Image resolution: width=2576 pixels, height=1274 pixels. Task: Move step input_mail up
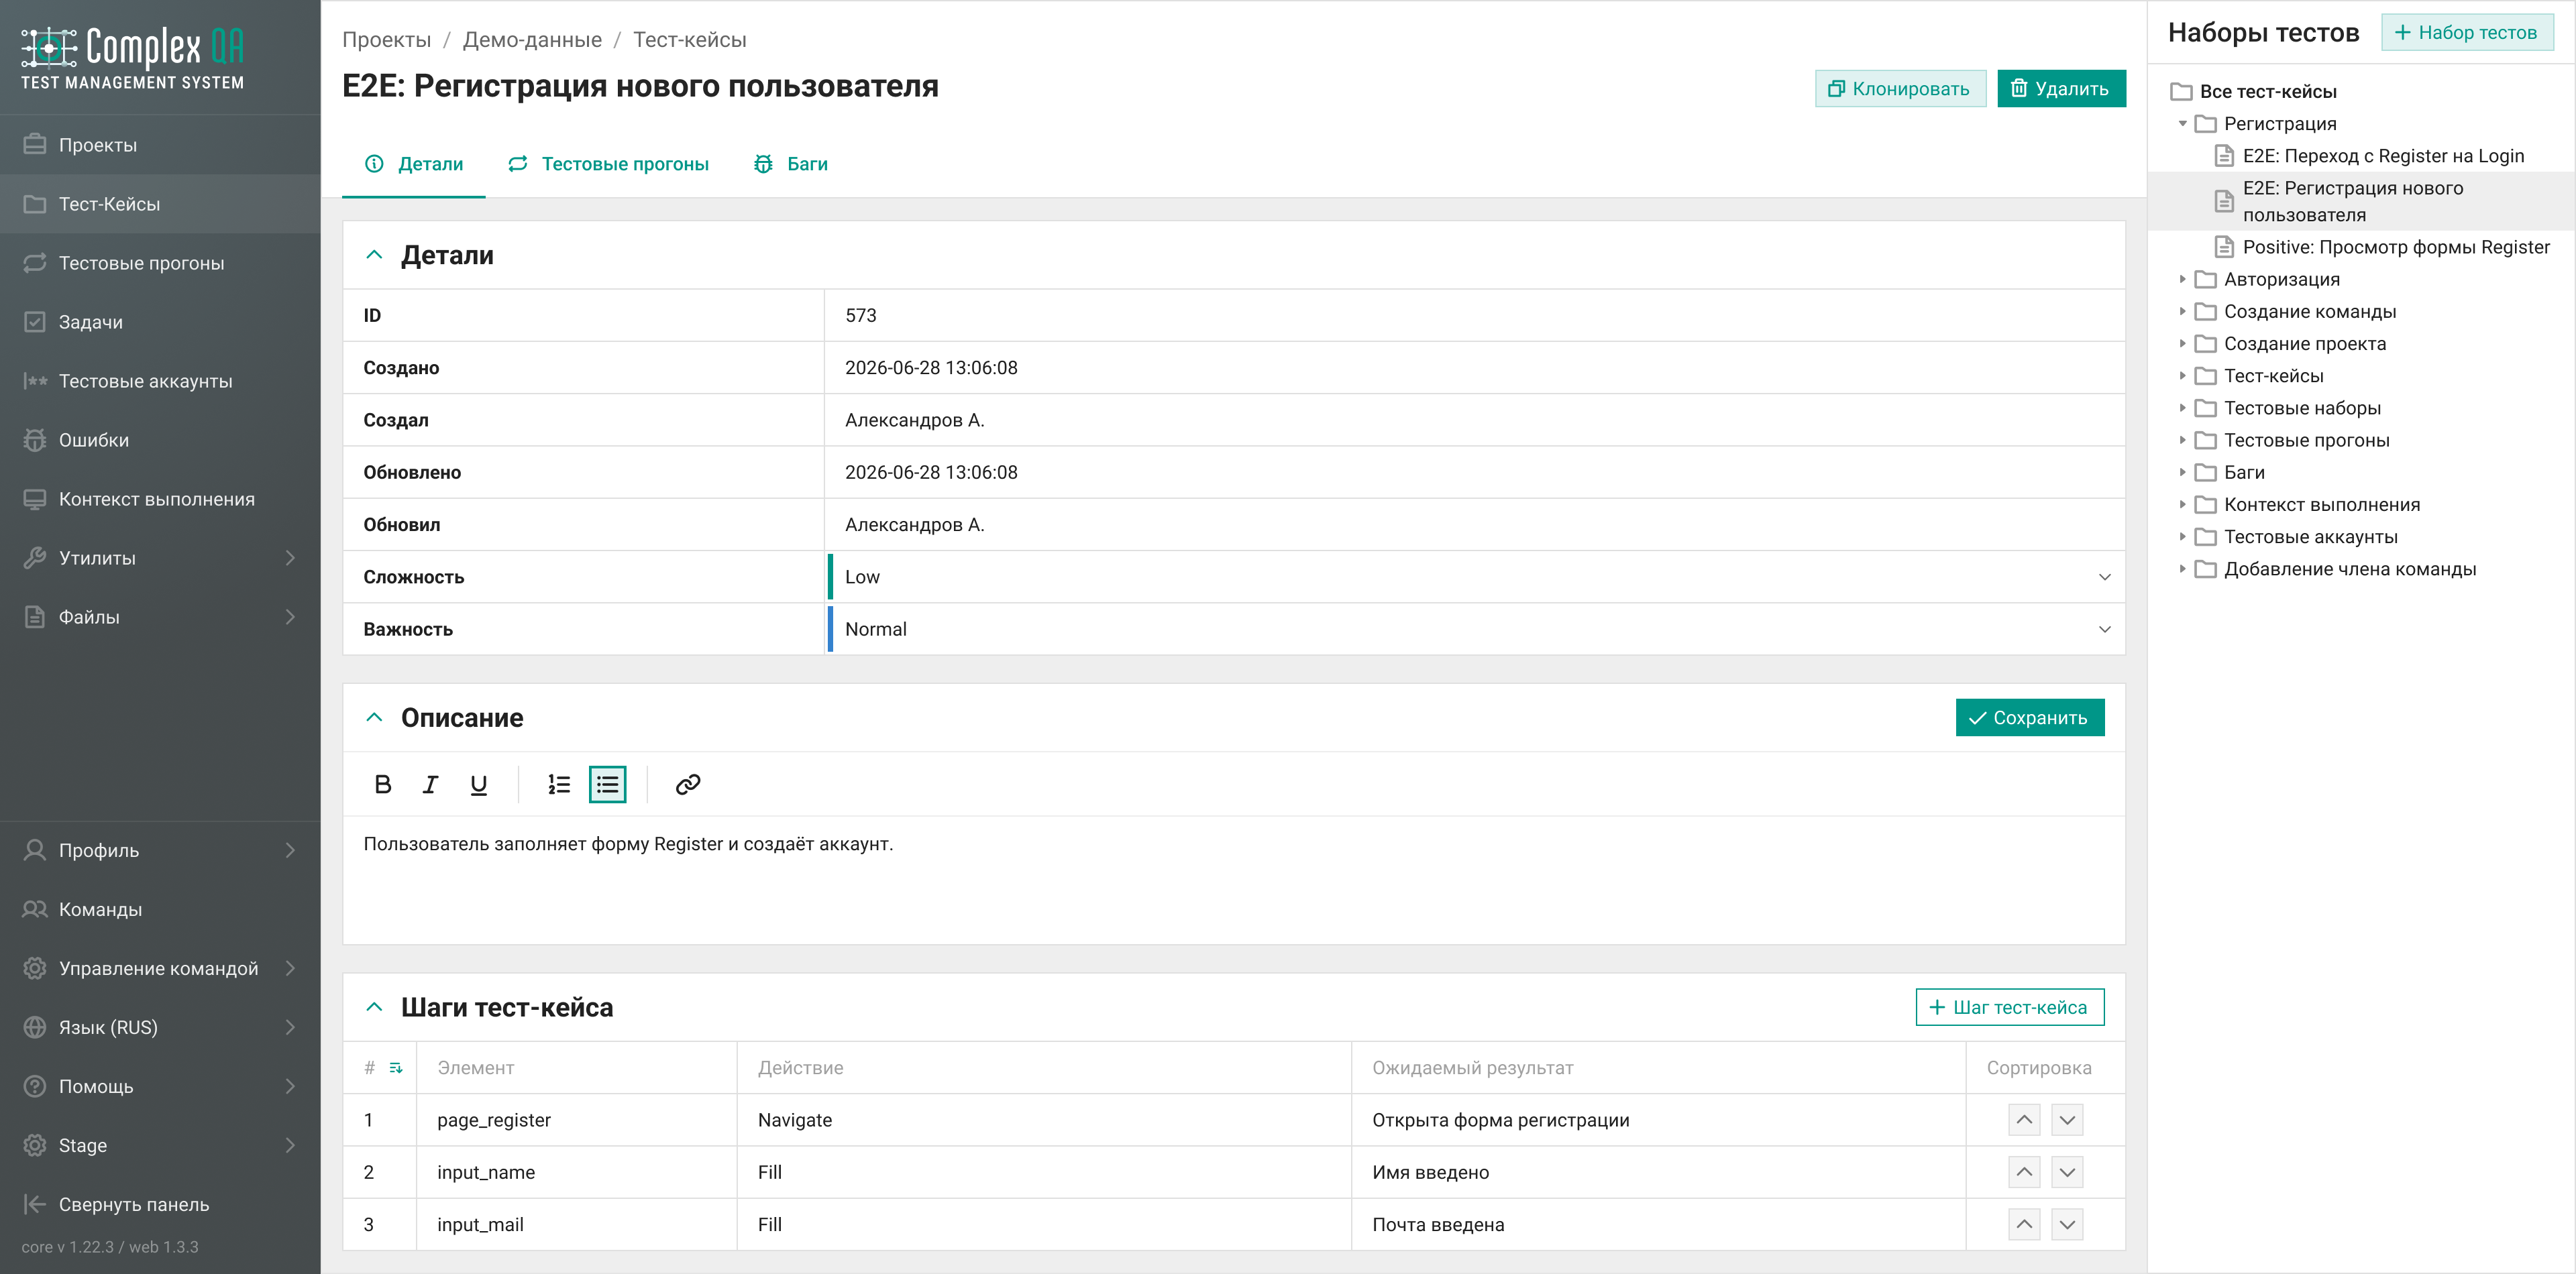(2024, 1224)
